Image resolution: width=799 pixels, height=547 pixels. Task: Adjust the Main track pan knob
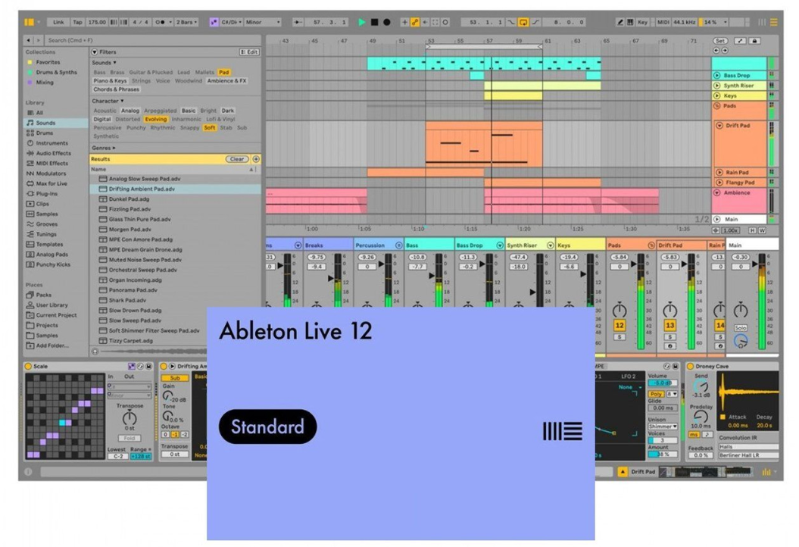741,309
